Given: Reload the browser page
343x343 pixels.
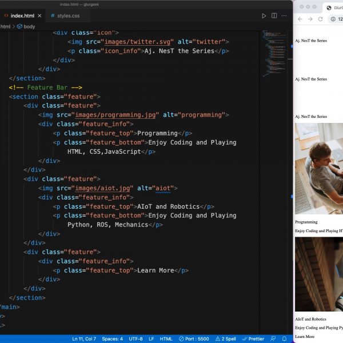Looking at the screenshot, I should (x=321, y=19).
